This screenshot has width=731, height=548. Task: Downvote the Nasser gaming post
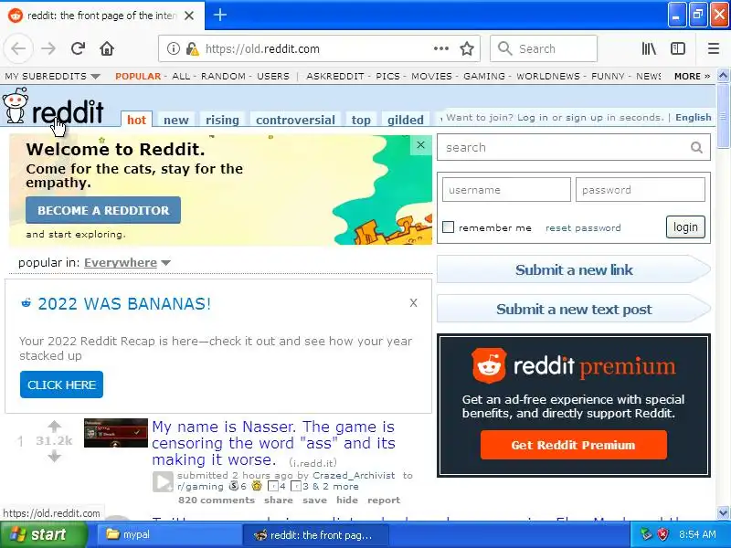[x=54, y=456]
